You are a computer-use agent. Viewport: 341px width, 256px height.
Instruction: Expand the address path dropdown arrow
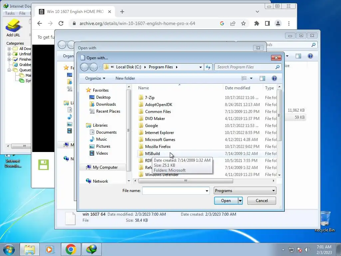point(200,67)
